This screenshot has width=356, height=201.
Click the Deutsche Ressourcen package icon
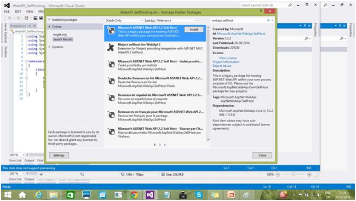pyautogui.click(x=111, y=81)
